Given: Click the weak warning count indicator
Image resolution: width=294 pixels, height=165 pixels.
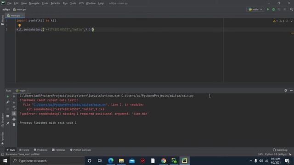Looking at the screenshot, I should [282, 21].
